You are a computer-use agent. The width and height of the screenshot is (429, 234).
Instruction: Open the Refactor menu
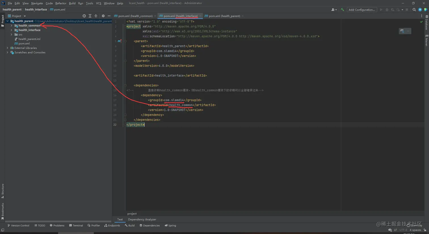[x=61, y=3]
